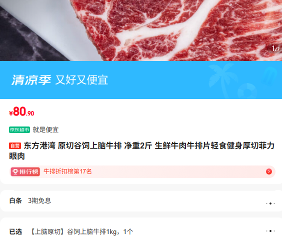Tap the 1/7 image counter badge

click(x=275, y=48)
